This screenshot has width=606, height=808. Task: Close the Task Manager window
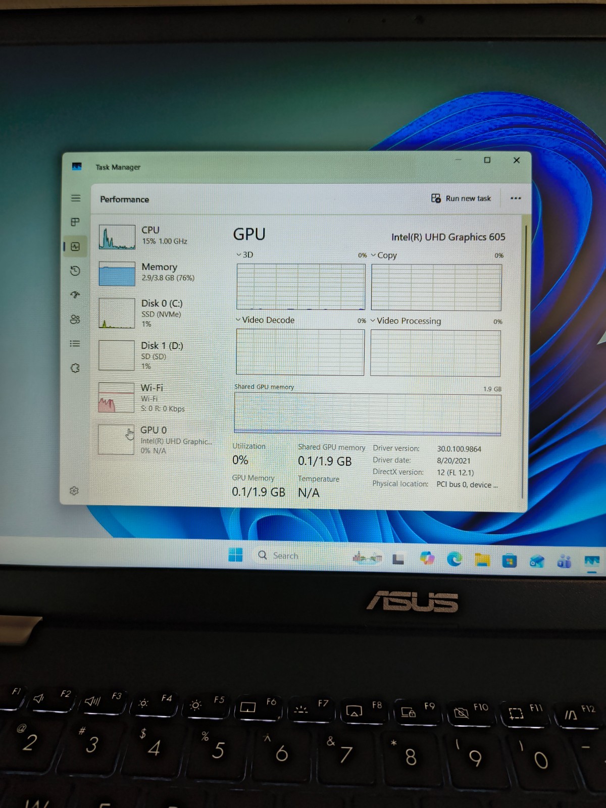click(517, 160)
